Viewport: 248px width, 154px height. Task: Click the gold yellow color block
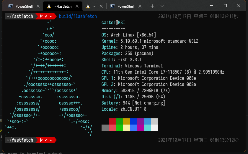click(x=126, y=122)
